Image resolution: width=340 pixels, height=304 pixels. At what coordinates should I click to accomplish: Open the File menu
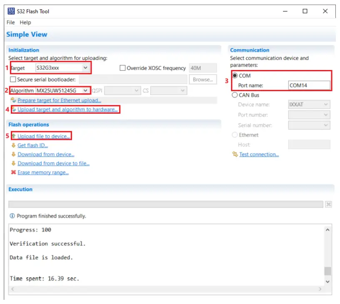[x=11, y=22]
